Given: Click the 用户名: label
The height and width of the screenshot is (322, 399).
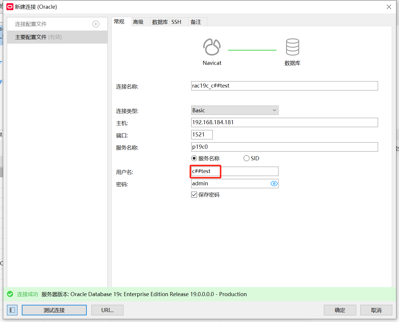Looking at the screenshot, I should 125,172.
